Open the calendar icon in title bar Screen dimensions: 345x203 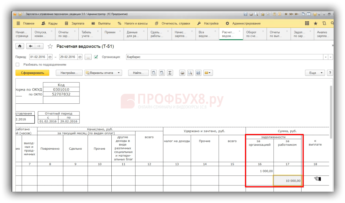pyautogui.click(x=280, y=14)
